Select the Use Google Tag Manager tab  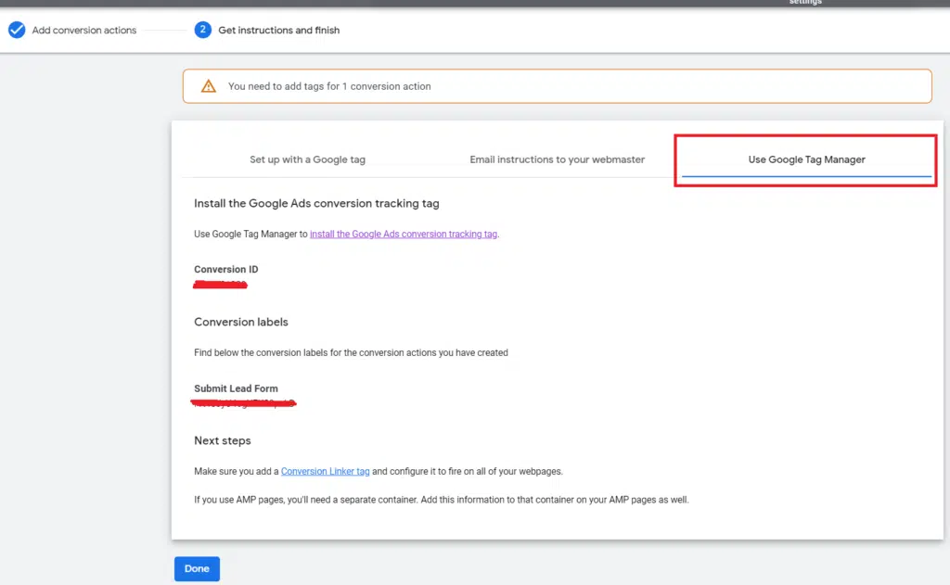tap(806, 159)
